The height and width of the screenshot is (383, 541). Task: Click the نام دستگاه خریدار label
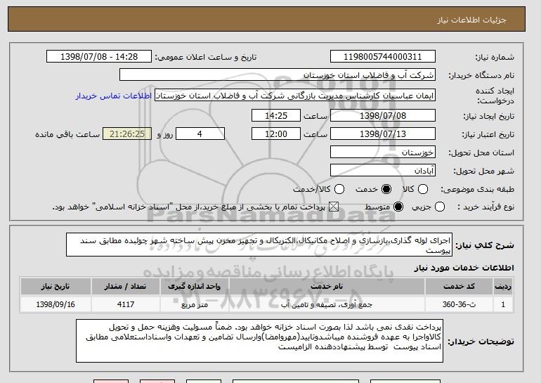pyautogui.click(x=481, y=75)
